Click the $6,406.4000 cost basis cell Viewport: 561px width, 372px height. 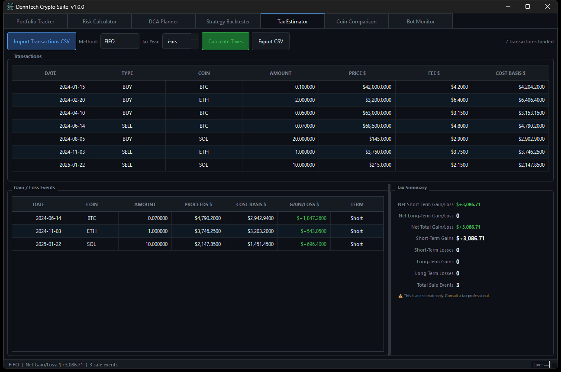click(x=510, y=100)
